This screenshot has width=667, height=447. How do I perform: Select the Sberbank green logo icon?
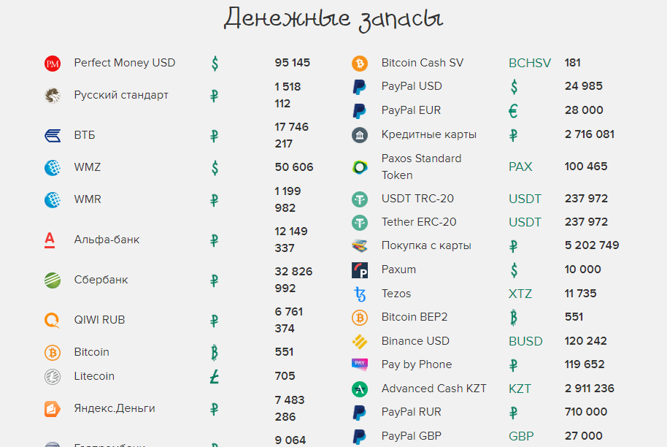(53, 280)
